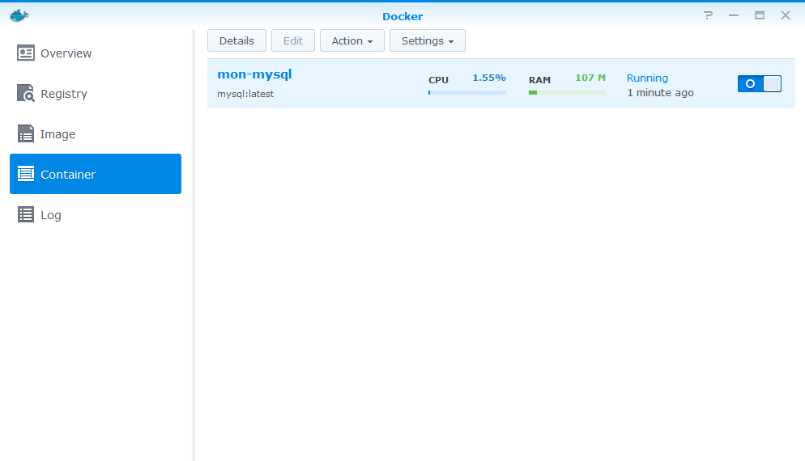Click the '1 minute ago' uptime text
This screenshot has height=461, width=805.
coord(660,93)
